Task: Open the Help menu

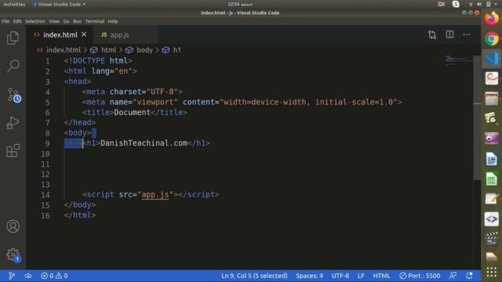Action: pos(113,21)
